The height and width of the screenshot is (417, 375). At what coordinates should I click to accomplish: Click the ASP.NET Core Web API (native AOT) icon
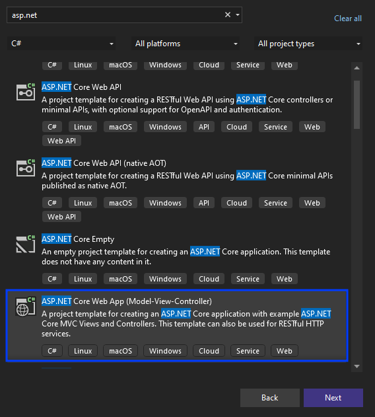point(26,168)
